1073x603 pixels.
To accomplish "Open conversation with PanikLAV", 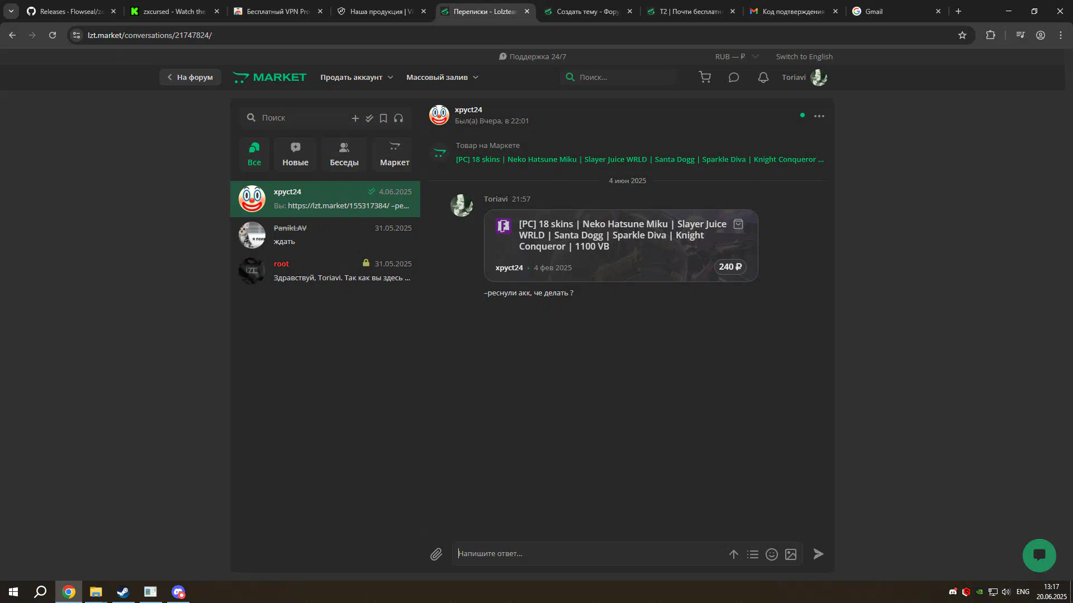I will tap(325, 235).
